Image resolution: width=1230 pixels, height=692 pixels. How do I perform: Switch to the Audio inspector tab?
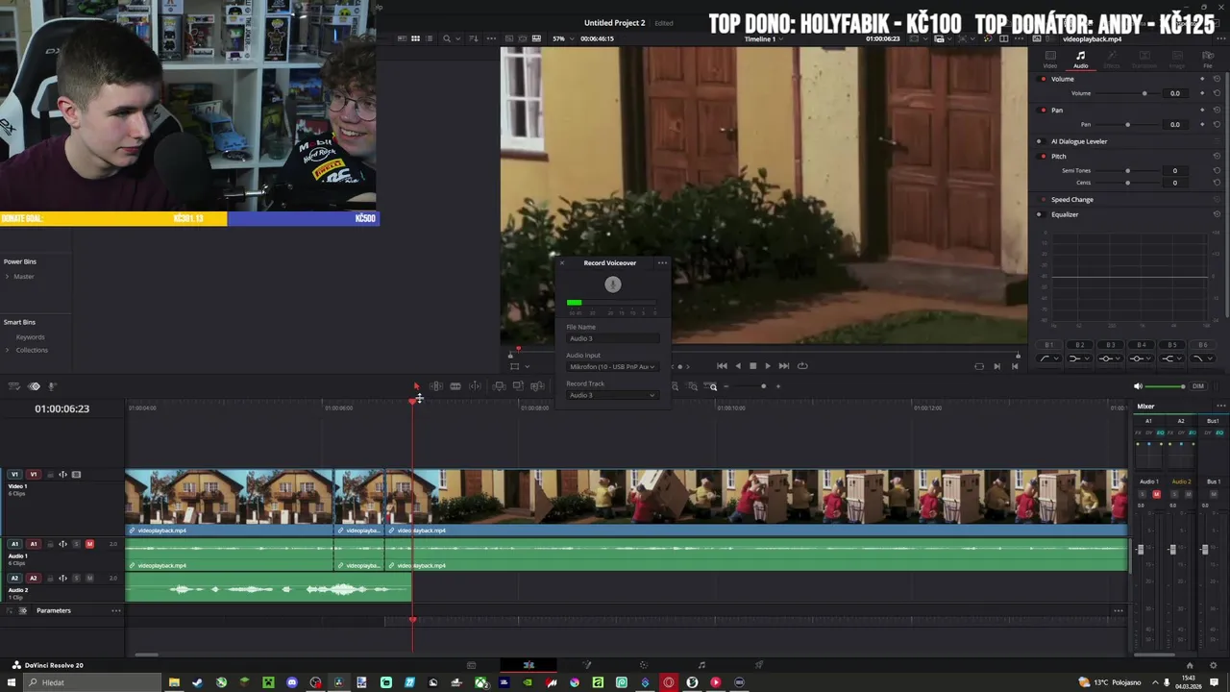[1081, 60]
